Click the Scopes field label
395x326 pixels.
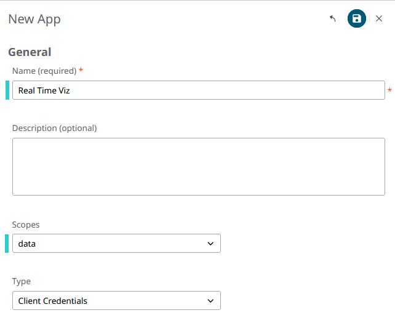26,225
